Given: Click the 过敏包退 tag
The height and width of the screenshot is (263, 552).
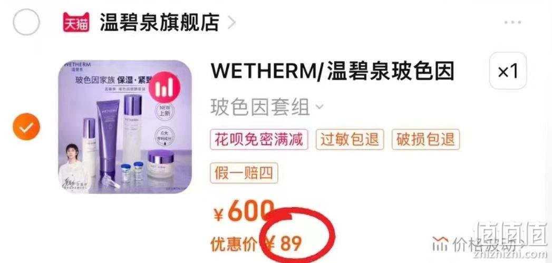Looking at the screenshot, I should 350,140.
